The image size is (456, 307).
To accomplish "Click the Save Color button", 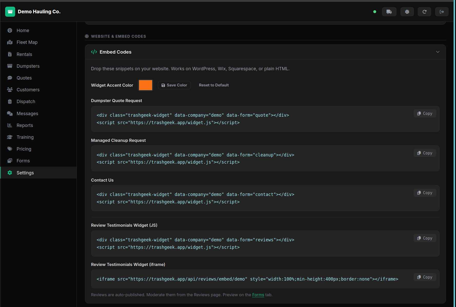I will click(x=174, y=85).
